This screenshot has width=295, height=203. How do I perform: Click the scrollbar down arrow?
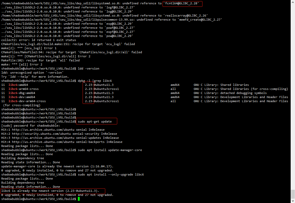click(x=293, y=201)
